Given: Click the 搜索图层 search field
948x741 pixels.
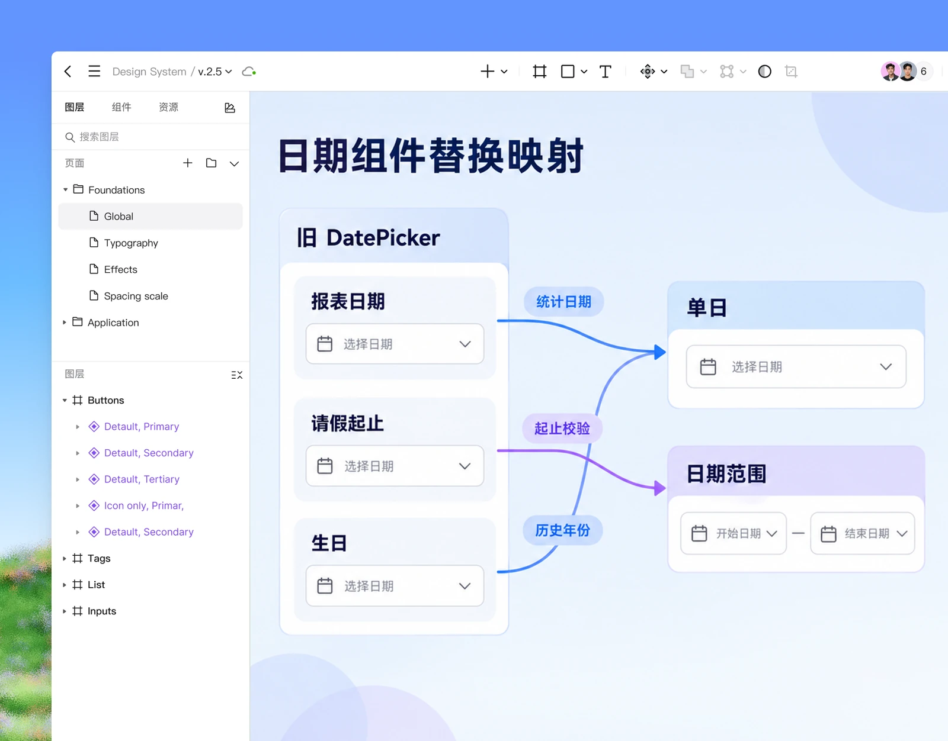Looking at the screenshot, I should (x=150, y=137).
